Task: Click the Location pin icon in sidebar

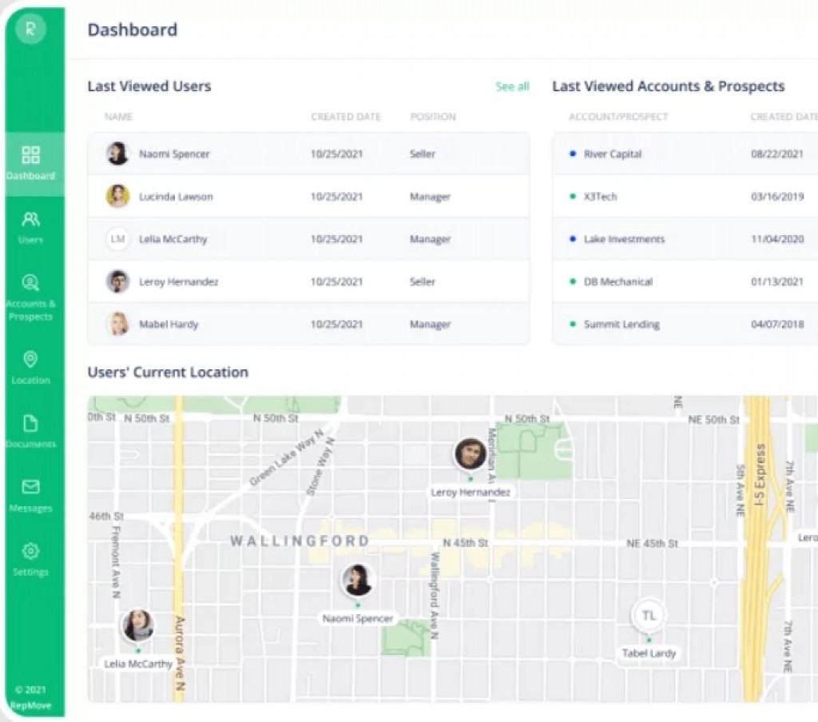Action: click(x=31, y=358)
